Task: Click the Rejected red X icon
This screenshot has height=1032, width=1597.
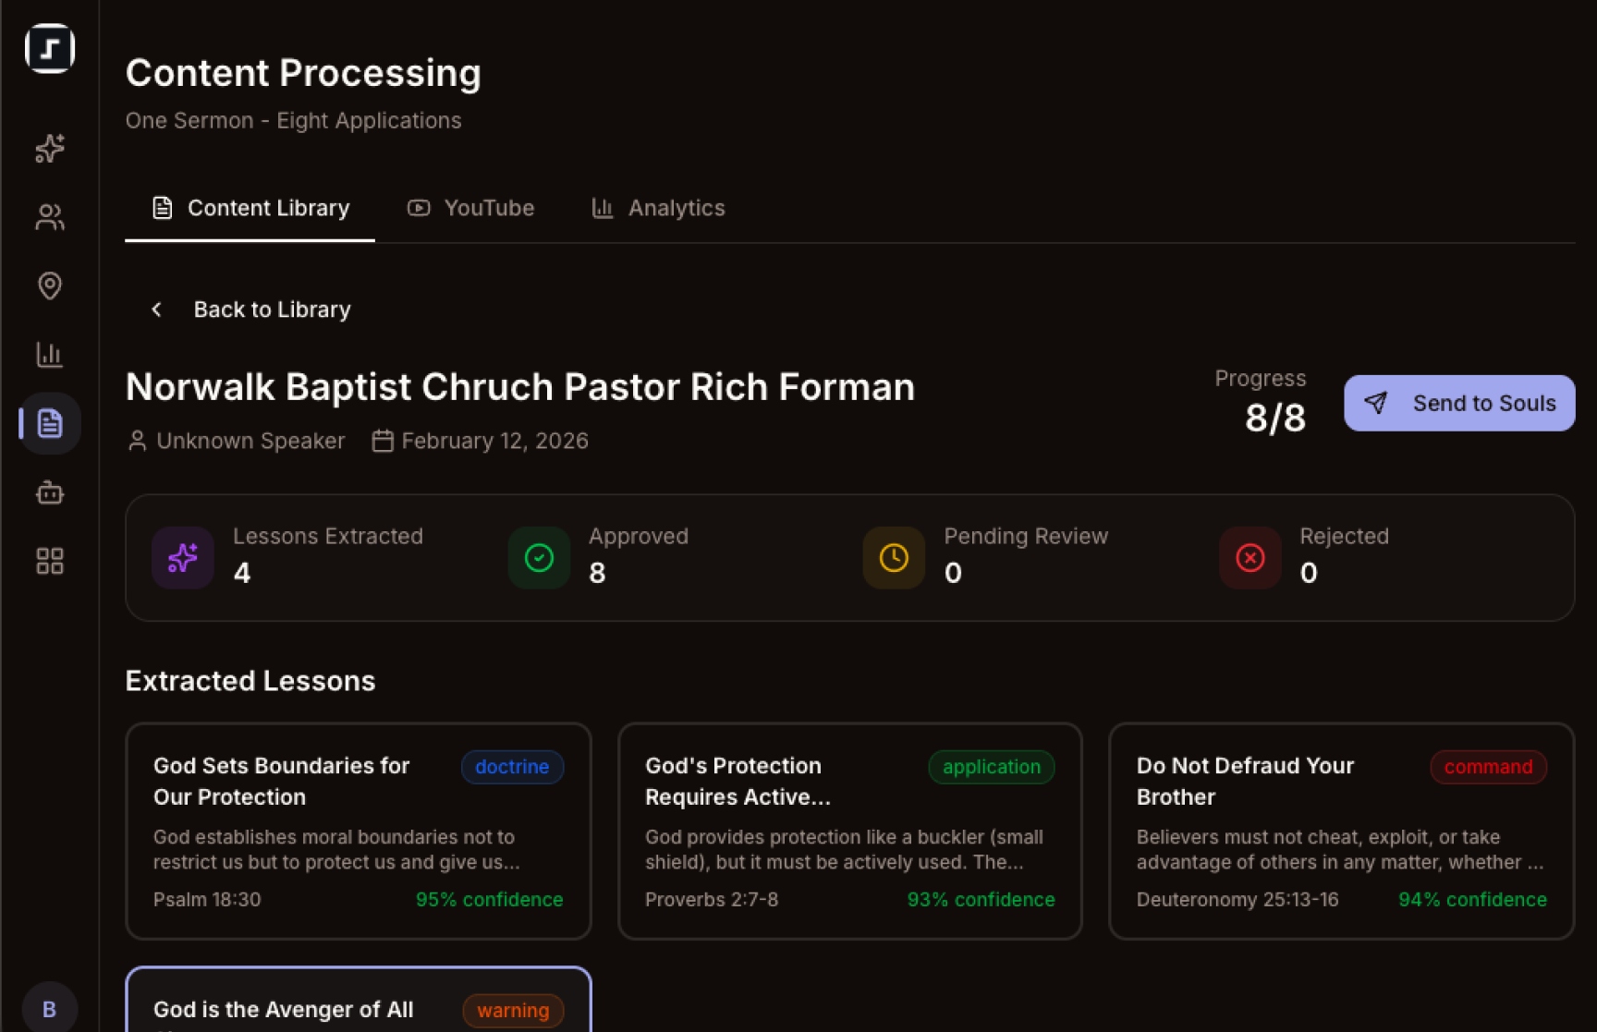Action: pos(1250,557)
